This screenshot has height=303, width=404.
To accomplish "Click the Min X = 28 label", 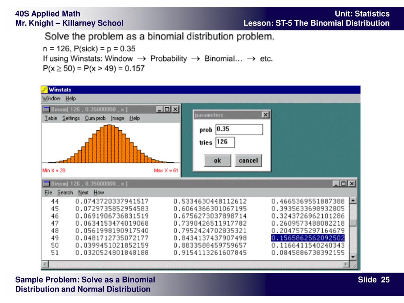I will click(54, 170).
